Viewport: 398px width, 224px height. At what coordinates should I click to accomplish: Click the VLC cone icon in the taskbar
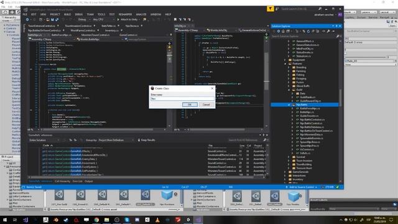(157, 220)
